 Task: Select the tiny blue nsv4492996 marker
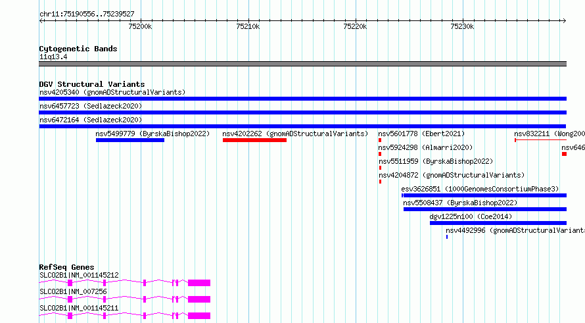click(446, 237)
